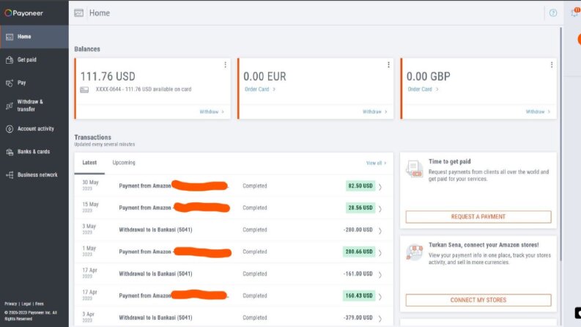Click Withdraw link on EUR balance
The height and width of the screenshot is (327, 581).
[375, 111]
